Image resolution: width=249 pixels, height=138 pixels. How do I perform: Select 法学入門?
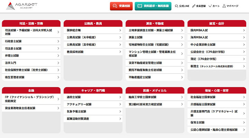click(x=31, y=63)
